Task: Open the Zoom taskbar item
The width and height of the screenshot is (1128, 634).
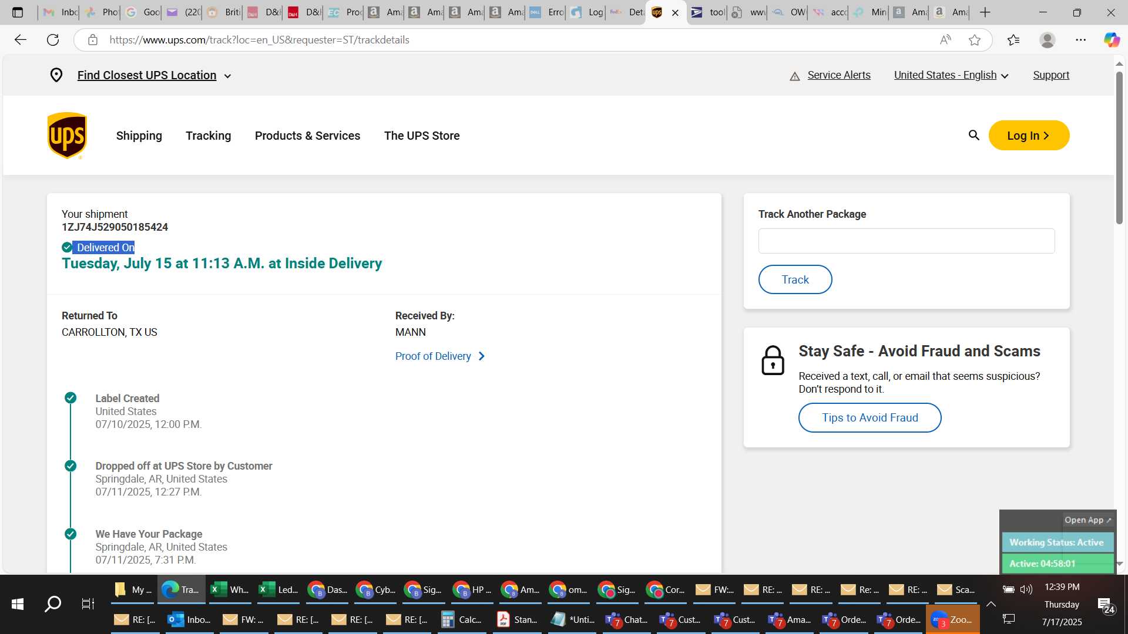Action: point(952,620)
